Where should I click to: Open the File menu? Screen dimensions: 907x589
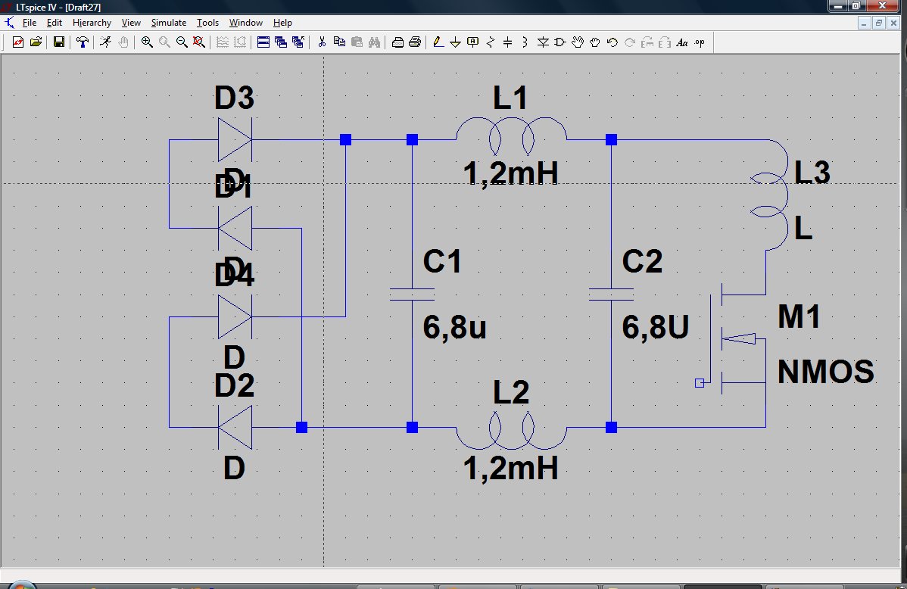[x=30, y=23]
